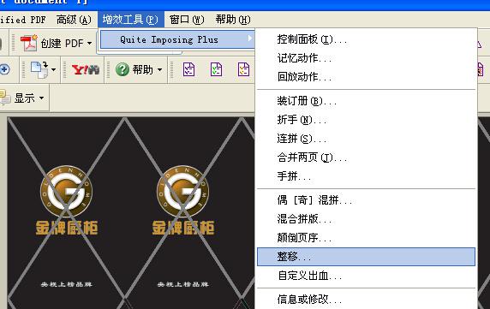The width and height of the screenshot is (490, 309).
Task: Open the Quite Imposing Plus submenu
Action: click(x=177, y=39)
